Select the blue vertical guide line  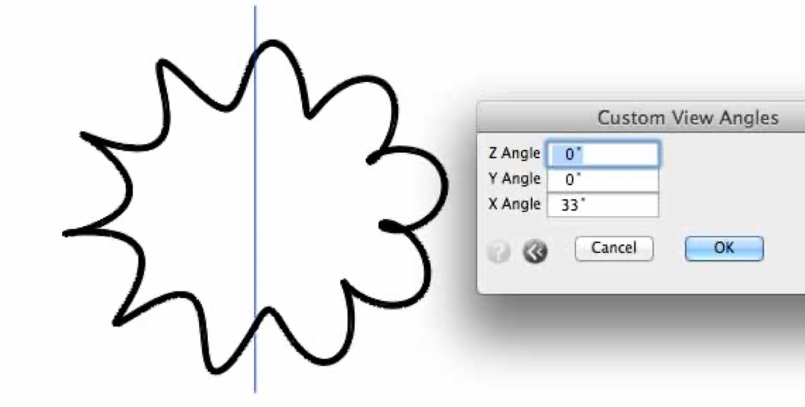(x=255, y=200)
